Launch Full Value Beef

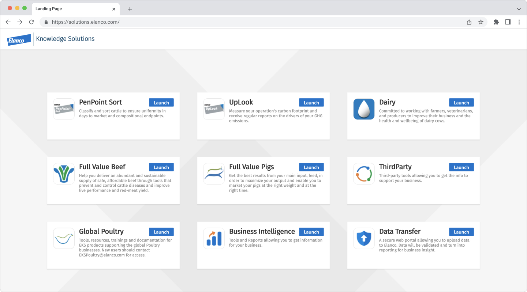[x=161, y=167]
